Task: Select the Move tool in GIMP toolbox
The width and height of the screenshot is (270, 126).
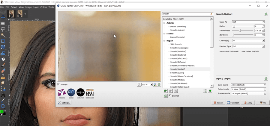Action: tap(3, 17)
